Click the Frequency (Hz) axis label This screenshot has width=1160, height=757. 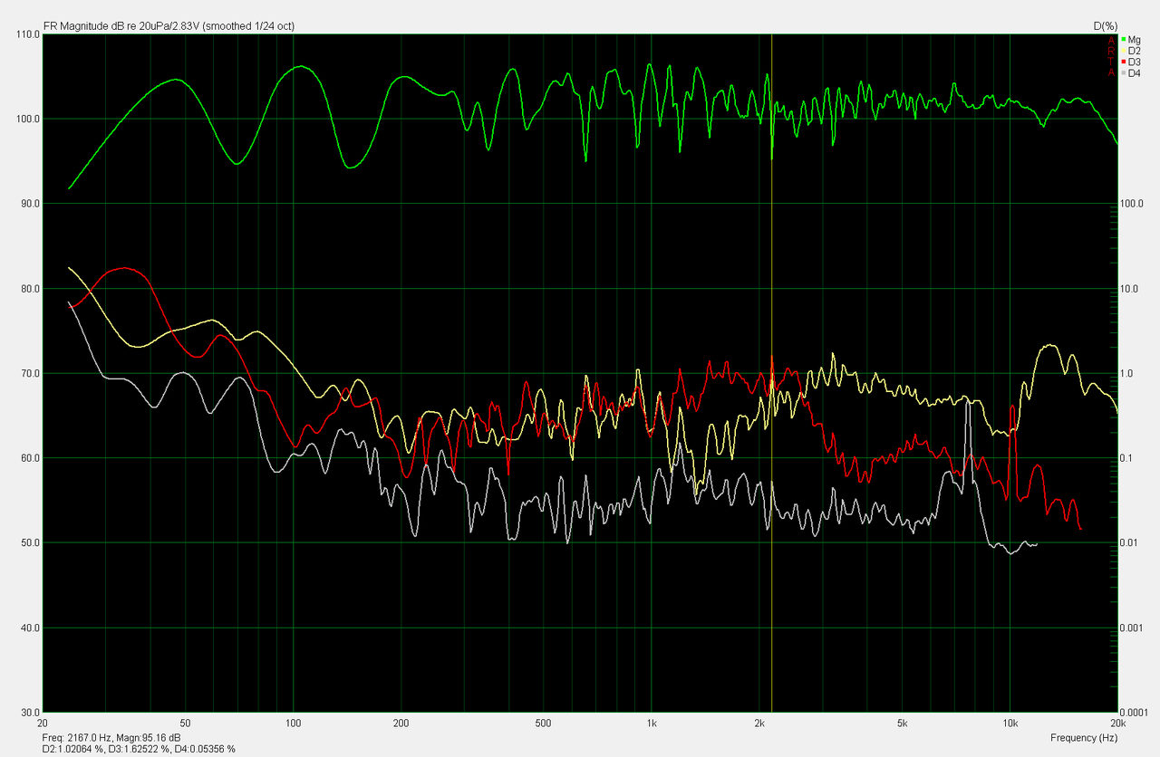[x=1084, y=738]
